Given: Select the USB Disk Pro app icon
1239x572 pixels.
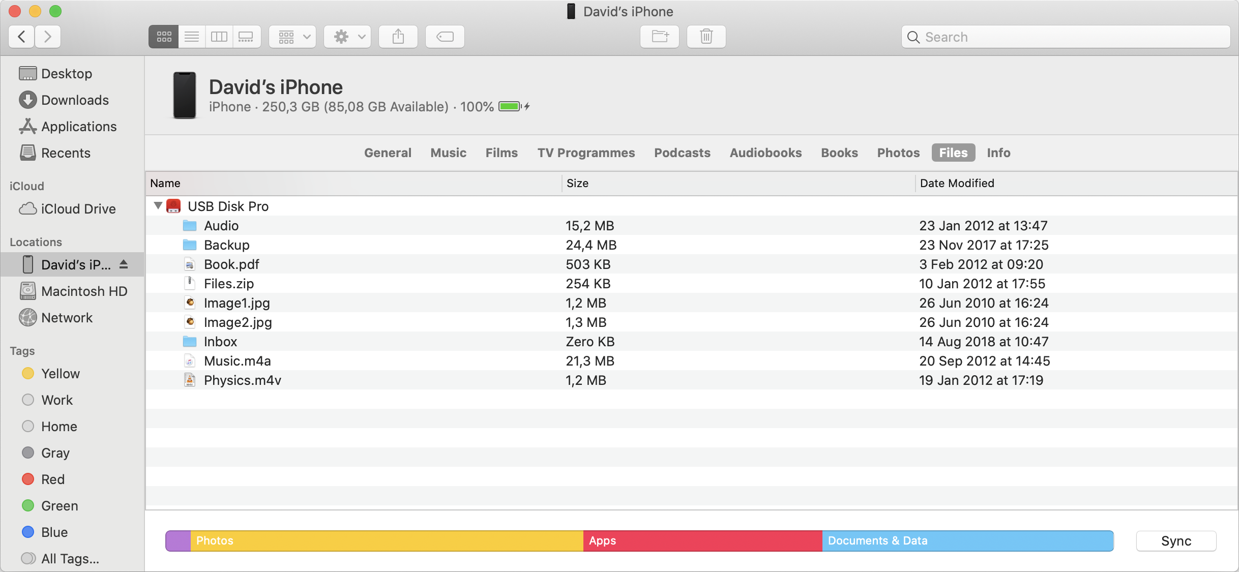Looking at the screenshot, I should pyautogui.click(x=173, y=206).
